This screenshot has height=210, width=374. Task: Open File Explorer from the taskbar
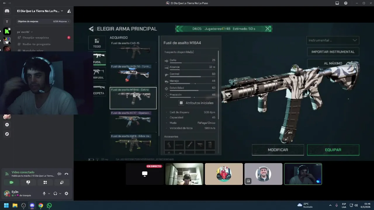tap(15, 205)
